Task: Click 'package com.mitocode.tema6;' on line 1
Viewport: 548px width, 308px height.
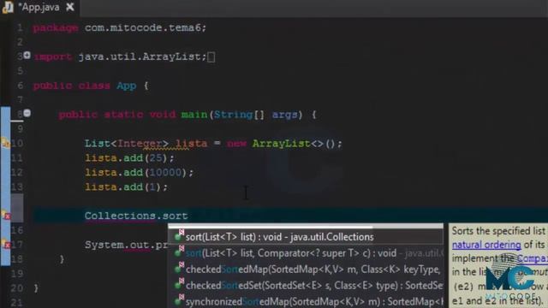Action: pos(120,27)
